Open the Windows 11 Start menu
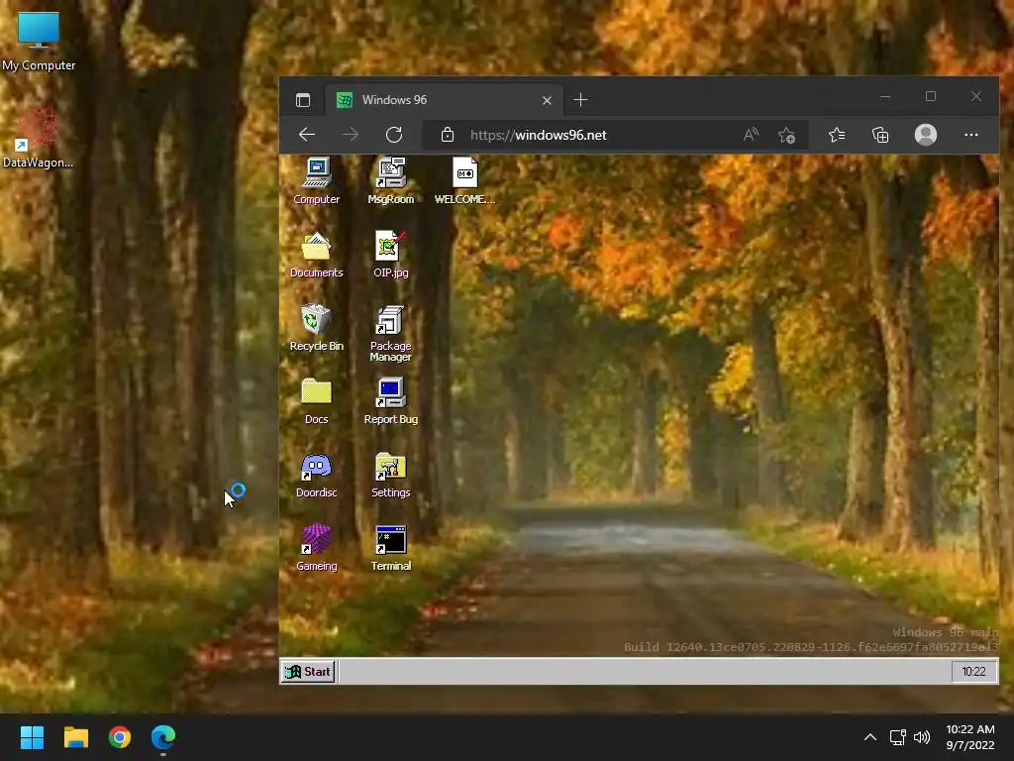 point(32,737)
